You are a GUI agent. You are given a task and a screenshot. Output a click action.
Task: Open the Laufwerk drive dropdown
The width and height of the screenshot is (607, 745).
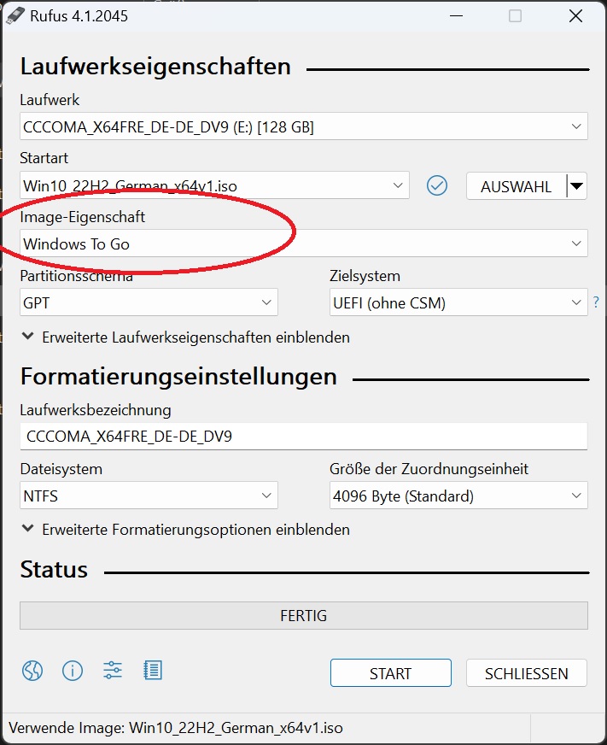pyautogui.click(x=304, y=126)
